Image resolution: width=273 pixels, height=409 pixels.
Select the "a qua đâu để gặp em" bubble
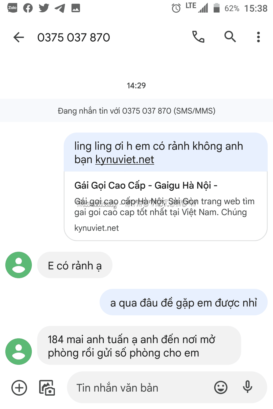click(184, 302)
